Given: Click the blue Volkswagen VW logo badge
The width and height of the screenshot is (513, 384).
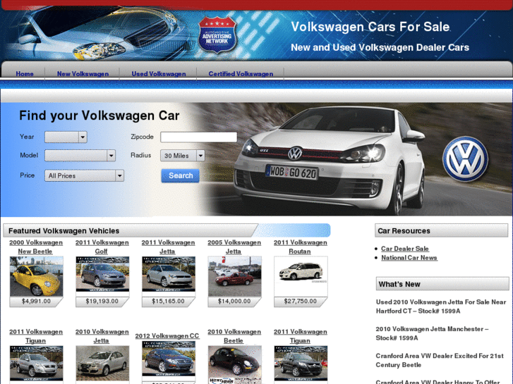Looking at the screenshot, I should (465, 159).
